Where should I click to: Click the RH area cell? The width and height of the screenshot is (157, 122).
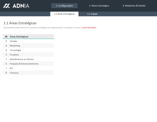(11, 68)
